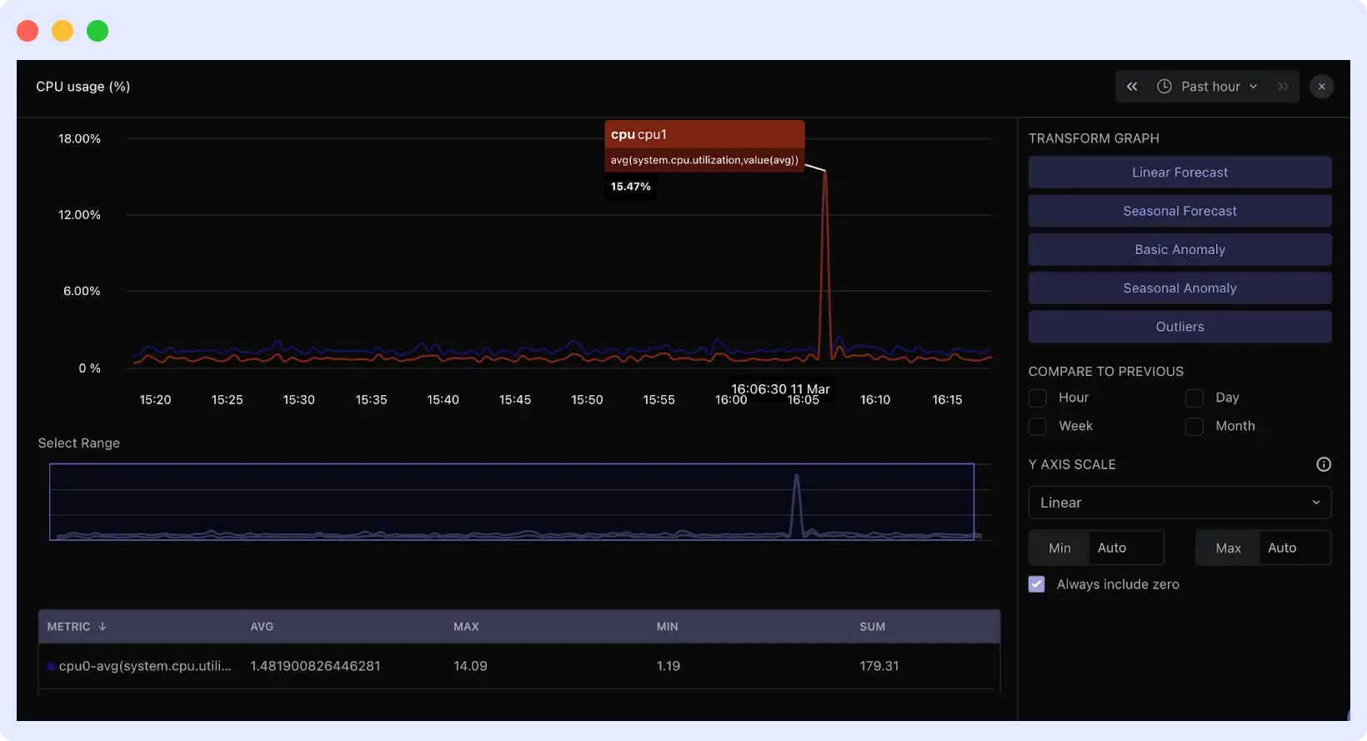Click the Max Auto input field
The width and height of the screenshot is (1367, 741).
point(1294,548)
